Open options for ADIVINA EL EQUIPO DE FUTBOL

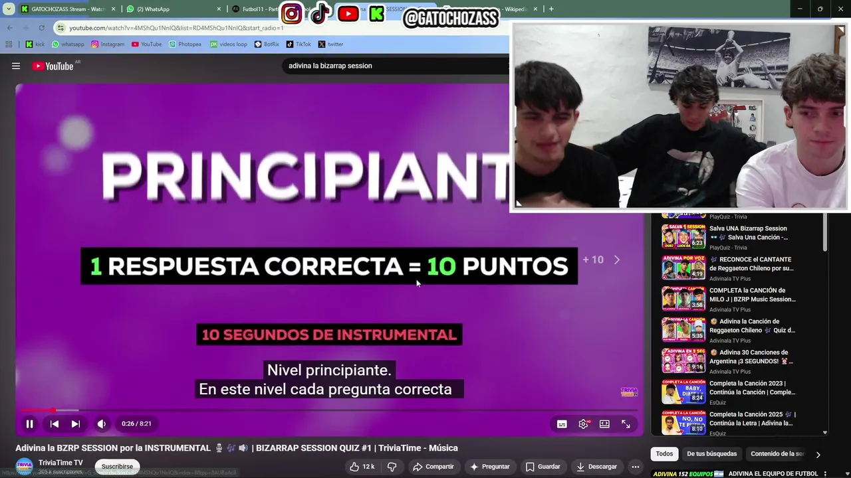[825, 474]
